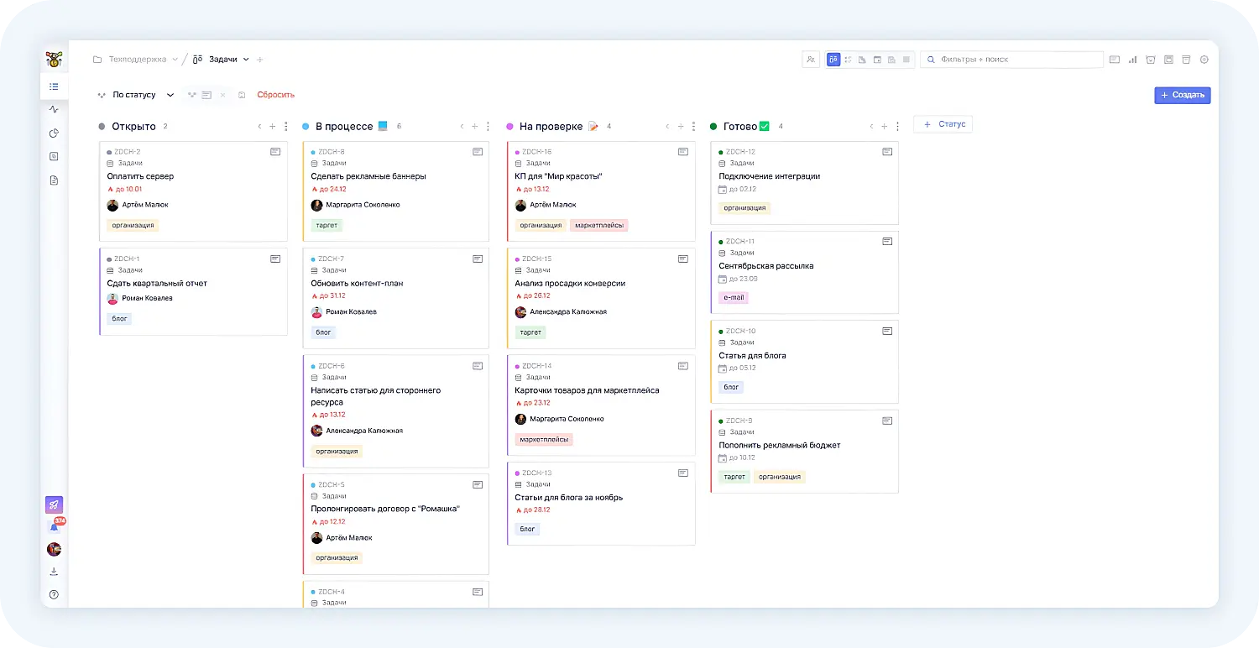Open the Открыто column options menu
Screen dimensions: 1259x648
click(x=285, y=127)
